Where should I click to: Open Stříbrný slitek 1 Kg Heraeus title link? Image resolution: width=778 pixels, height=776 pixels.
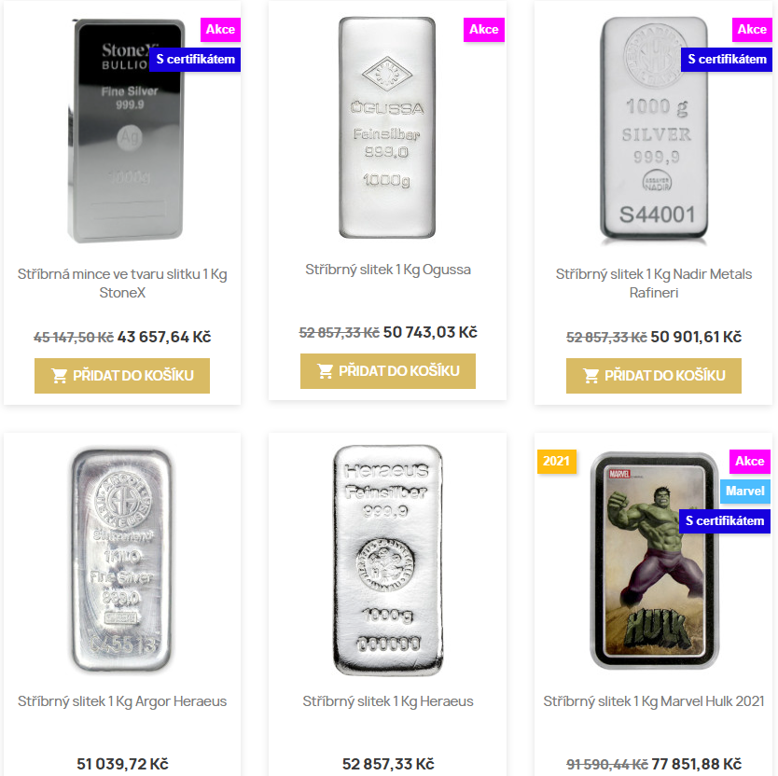(388, 701)
